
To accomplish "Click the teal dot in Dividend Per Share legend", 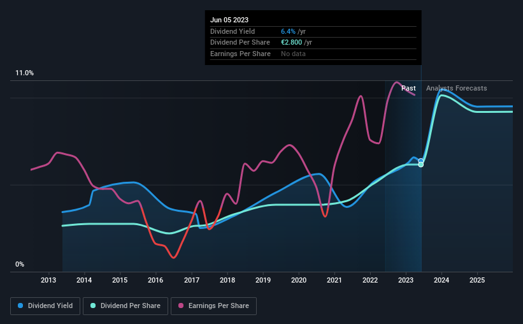I will [93, 306].
